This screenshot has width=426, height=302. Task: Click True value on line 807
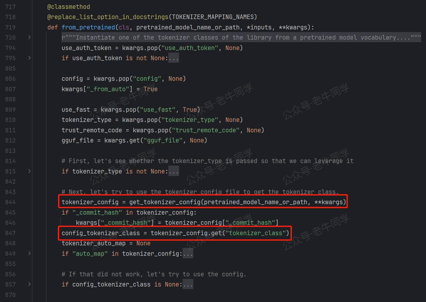pos(151,89)
